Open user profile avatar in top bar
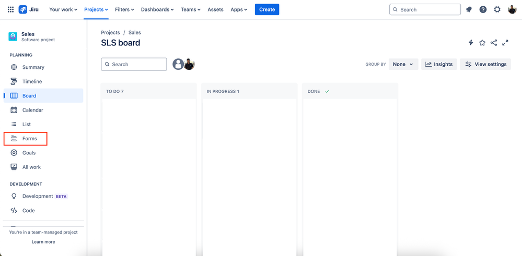This screenshot has height=256, width=522. (x=512, y=9)
